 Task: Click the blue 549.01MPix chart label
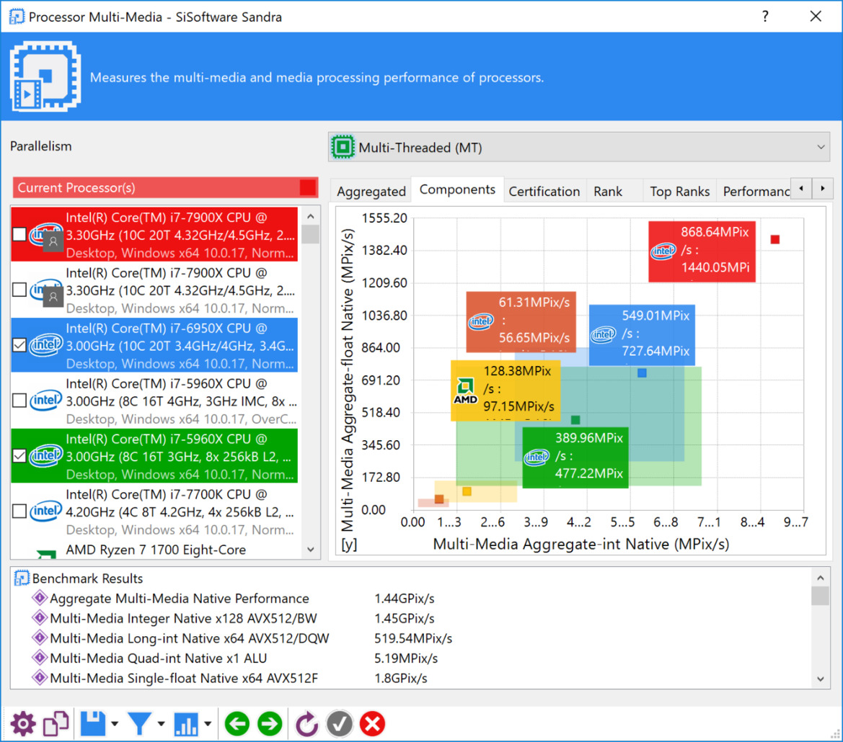[642, 335]
